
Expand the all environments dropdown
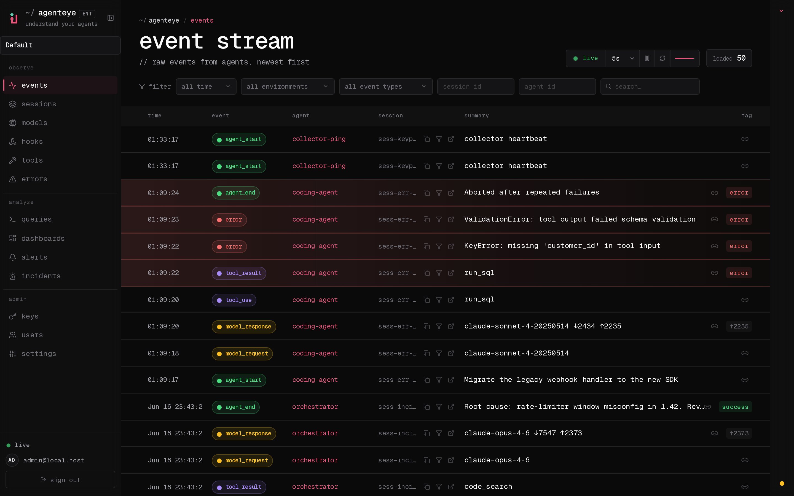[x=288, y=87]
